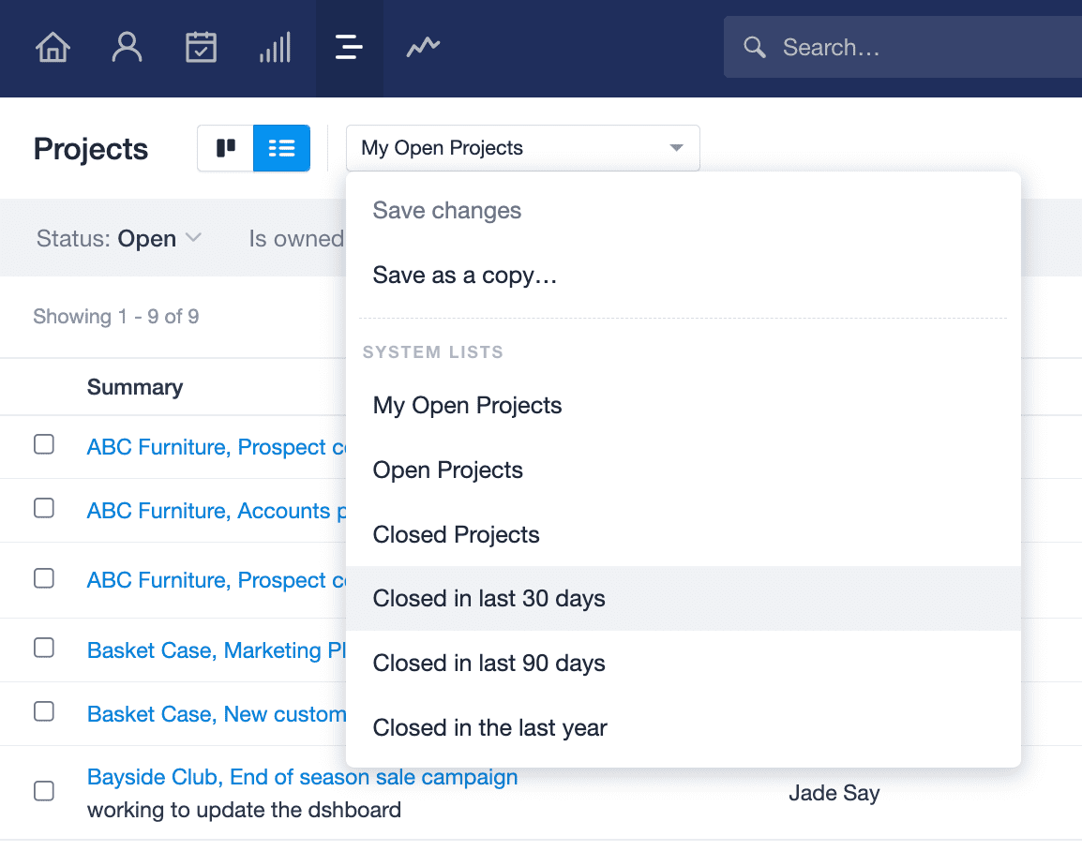Select My Open Projects system list
This screenshot has height=851, width=1082.
point(684,406)
